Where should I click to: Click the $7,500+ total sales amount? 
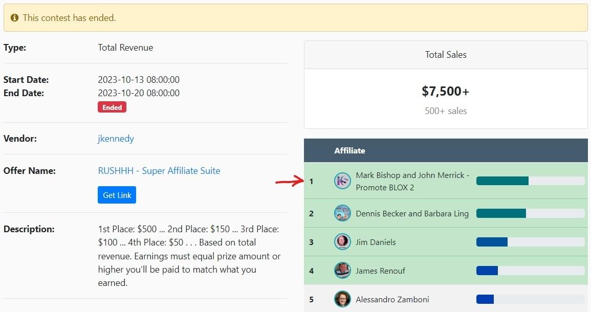pyautogui.click(x=445, y=92)
